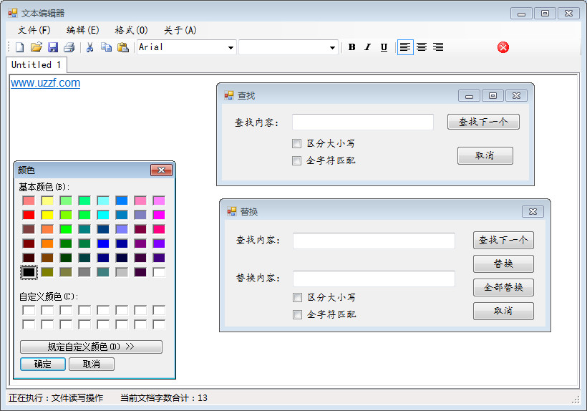
Task: Toggle Italic formatting
Action: [x=367, y=47]
